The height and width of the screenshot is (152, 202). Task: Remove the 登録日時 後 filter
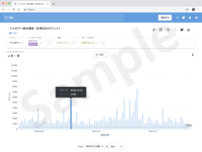click(x=41, y=43)
